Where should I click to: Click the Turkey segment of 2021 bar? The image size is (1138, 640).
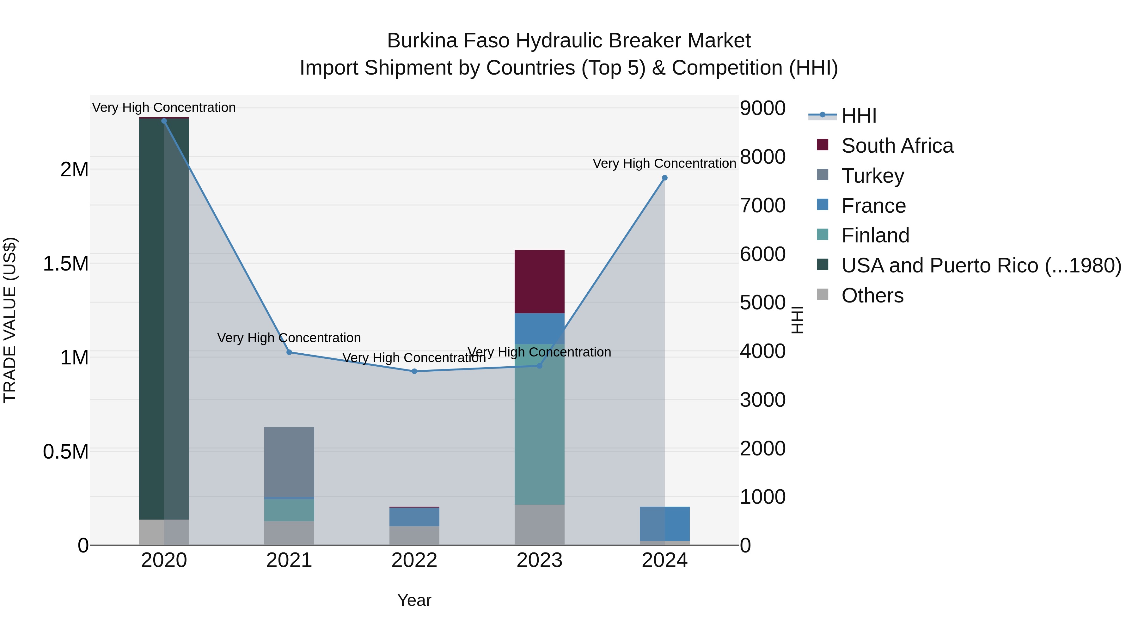click(x=289, y=461)
